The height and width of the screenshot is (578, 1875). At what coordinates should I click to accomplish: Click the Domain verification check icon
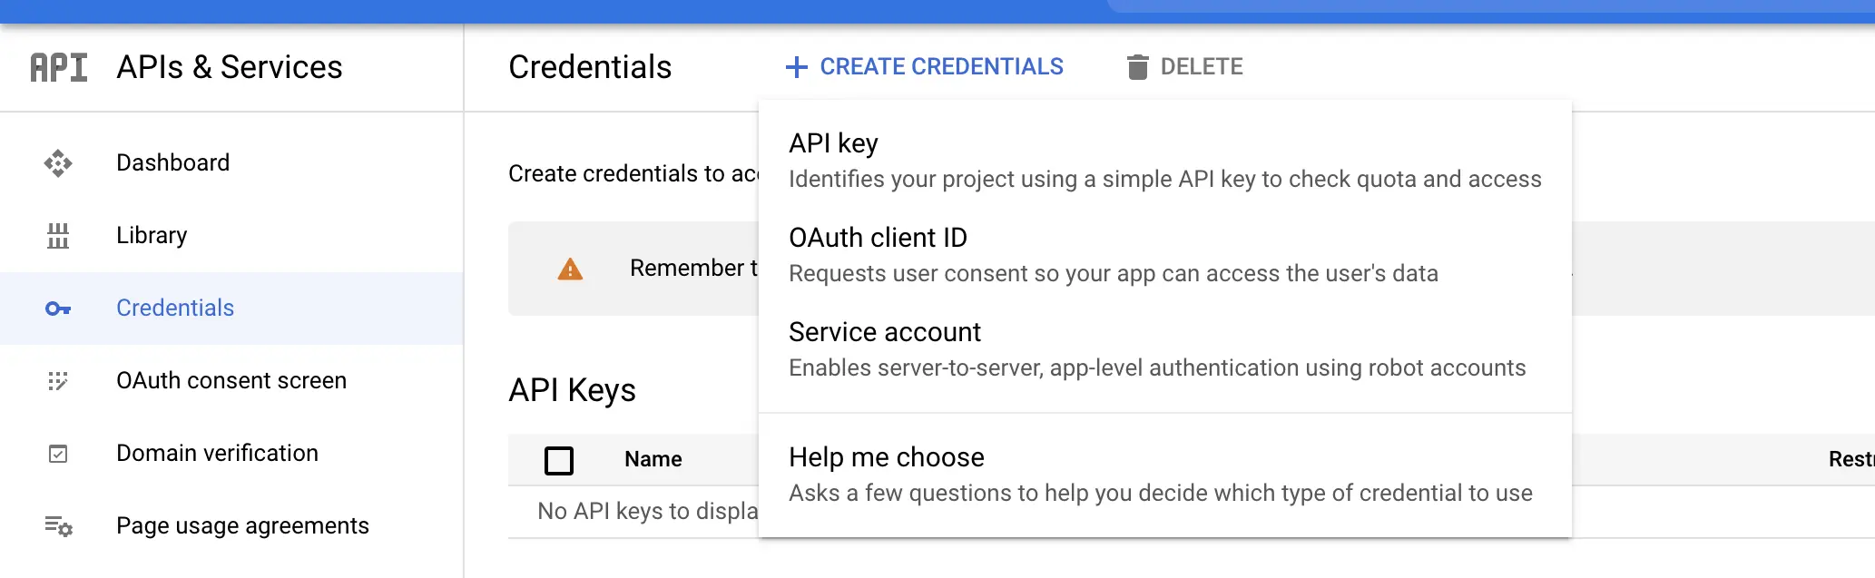[58, 454]
